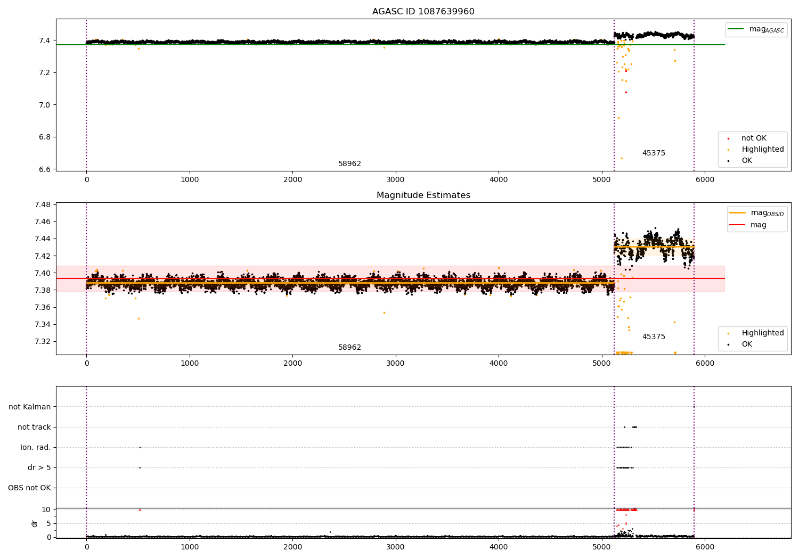
Task: Click the red 'mag' legend line
Action: [737, 225]
